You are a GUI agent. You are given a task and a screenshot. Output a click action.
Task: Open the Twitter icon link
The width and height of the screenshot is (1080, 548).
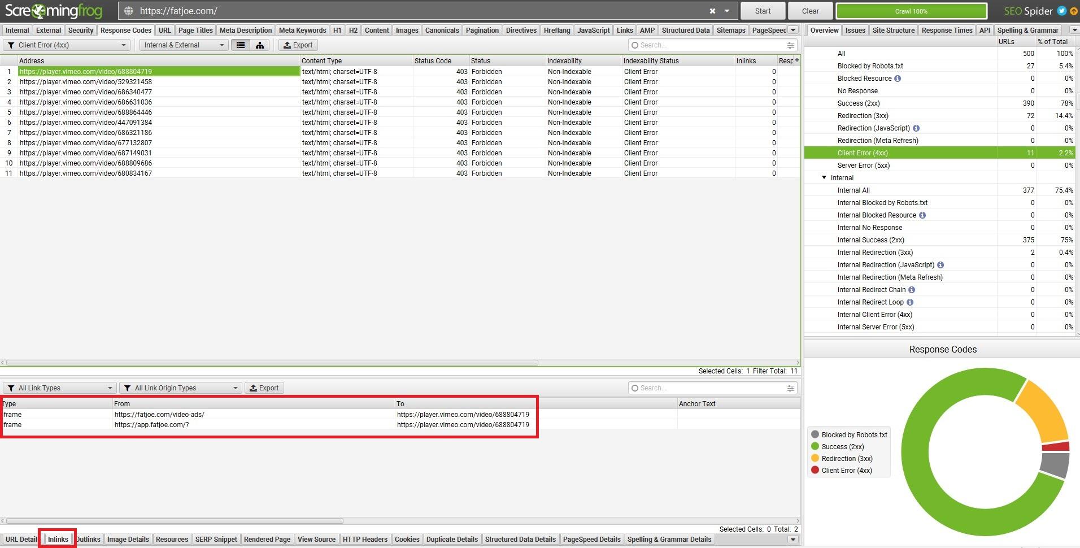coord(1061,11)
